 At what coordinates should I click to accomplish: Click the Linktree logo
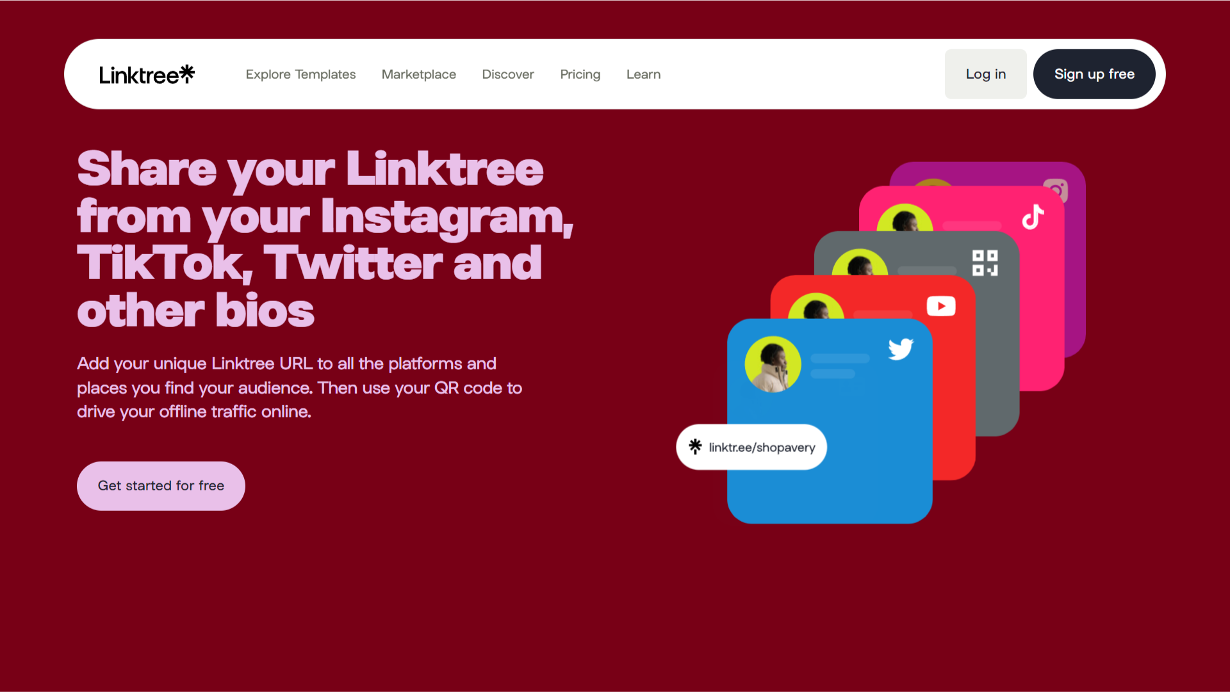(147, 75)
